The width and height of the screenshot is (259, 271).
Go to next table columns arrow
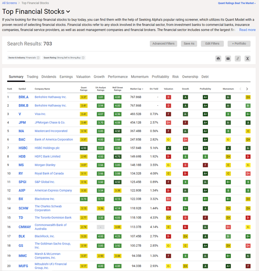click(247, 89)
